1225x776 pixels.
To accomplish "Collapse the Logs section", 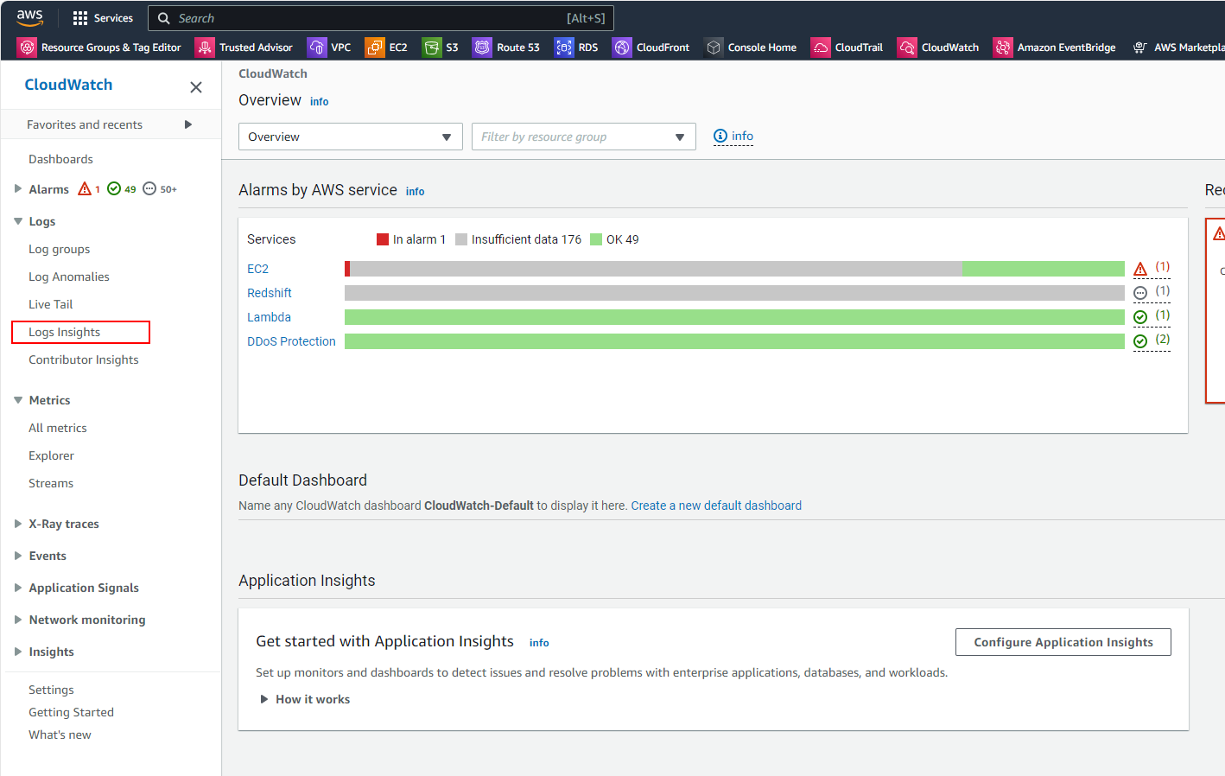I will [18, 221].
